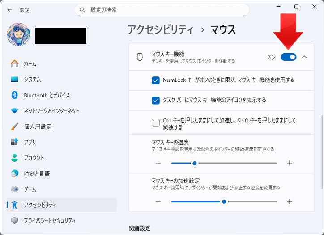Screen dimensions: 324x235
Task: Open the Network and internet icon
Action: [14, 111]
